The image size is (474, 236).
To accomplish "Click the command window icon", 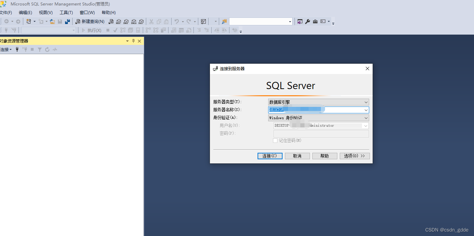I will 323,21.
